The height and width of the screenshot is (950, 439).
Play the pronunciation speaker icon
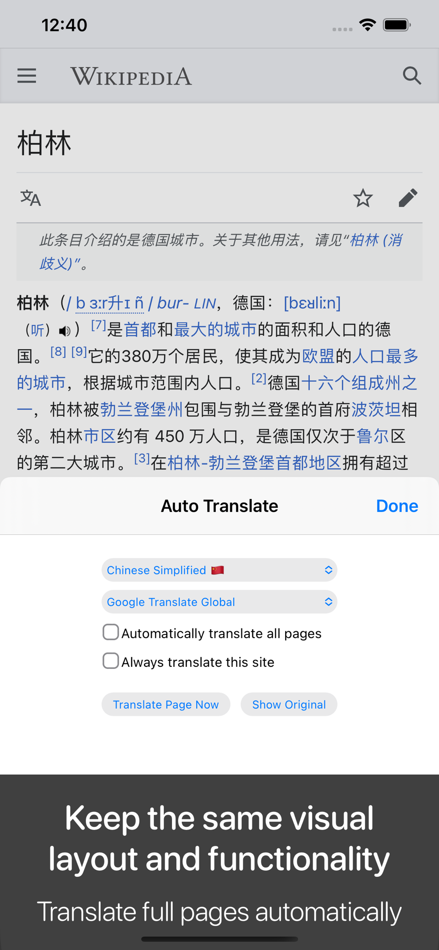(x=65, y=331)
